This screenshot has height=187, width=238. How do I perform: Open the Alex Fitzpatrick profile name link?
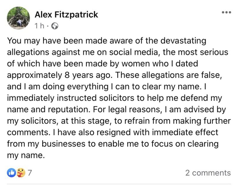[x=66, y=14]
